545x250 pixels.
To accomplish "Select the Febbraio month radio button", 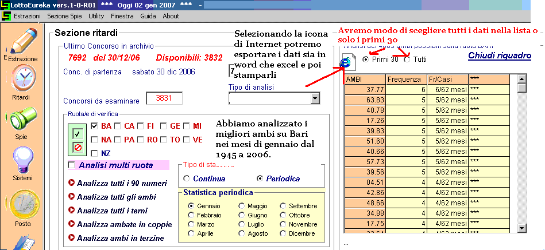I will 191,215.
